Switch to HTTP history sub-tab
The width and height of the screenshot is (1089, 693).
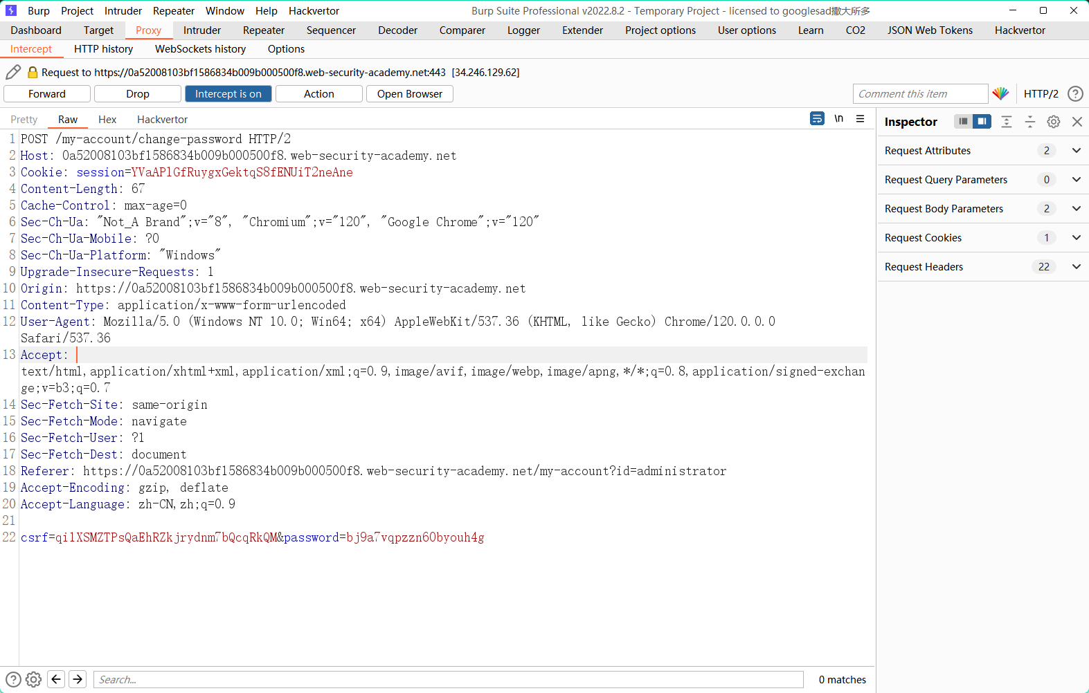coord(103,48)
